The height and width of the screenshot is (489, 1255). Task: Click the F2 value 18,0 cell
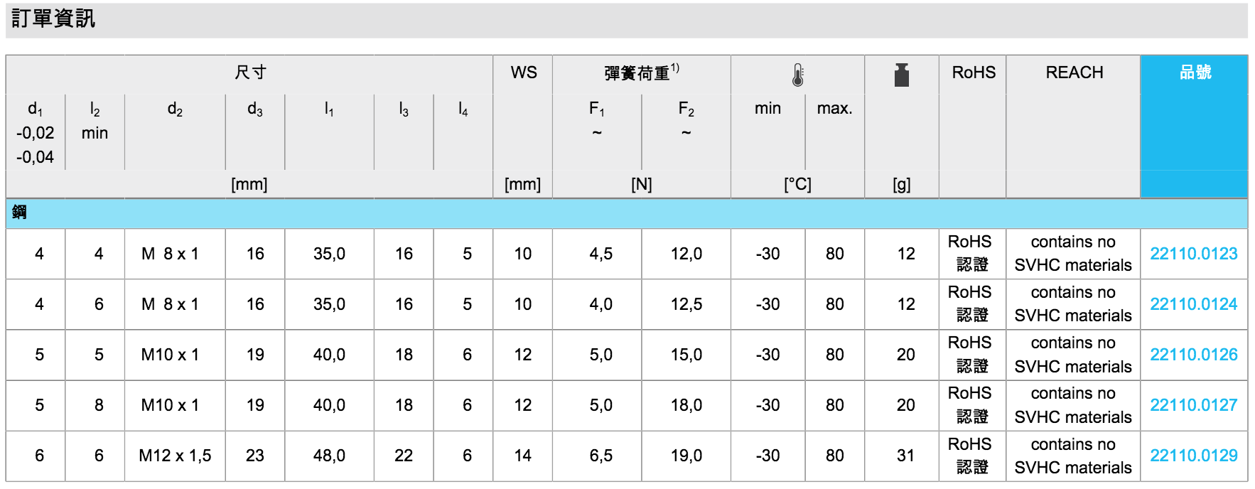(686, 405)
